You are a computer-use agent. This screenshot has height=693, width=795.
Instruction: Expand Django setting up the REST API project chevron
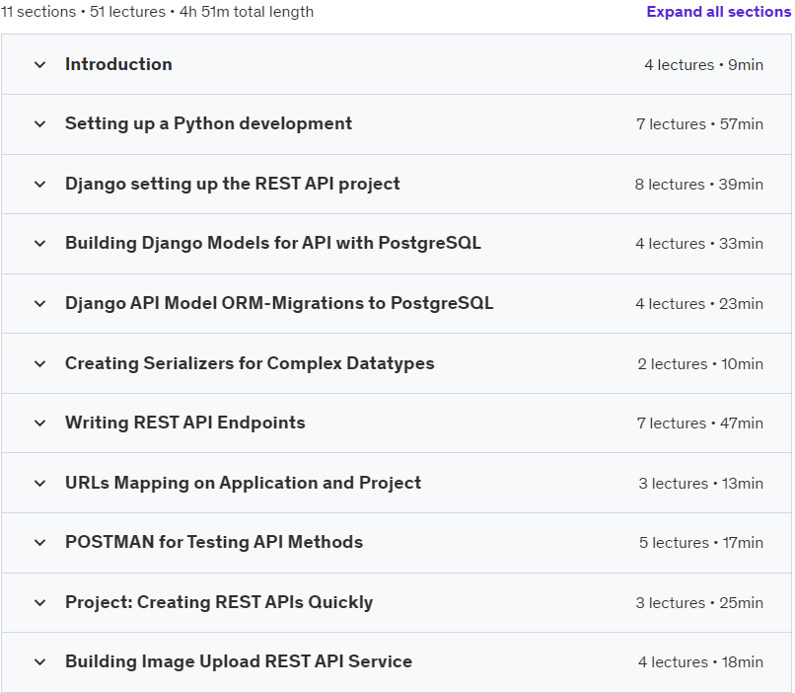pos(40,185)
